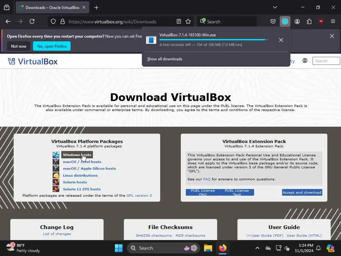Click the Firefox taskbar icon

point(222,248)
